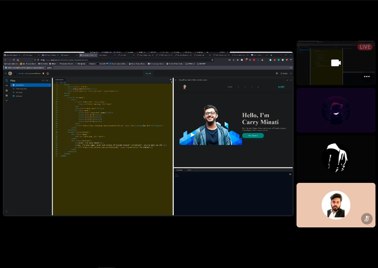Click the search icon in Replit header
This screenshot has height=268, width=378.
[291, 73]
